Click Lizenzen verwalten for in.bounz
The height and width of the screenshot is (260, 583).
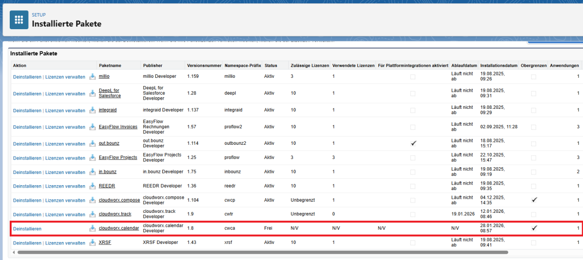(x=65, y=172)
